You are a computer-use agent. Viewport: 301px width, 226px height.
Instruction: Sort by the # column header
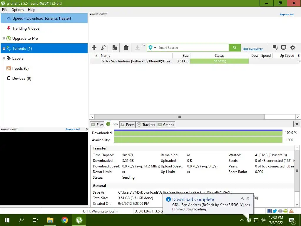(94, 56)
